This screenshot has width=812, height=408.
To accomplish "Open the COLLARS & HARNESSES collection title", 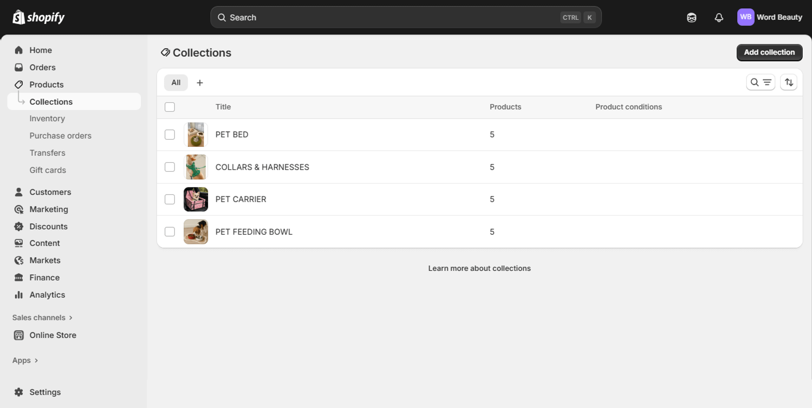I will point(262,167).
